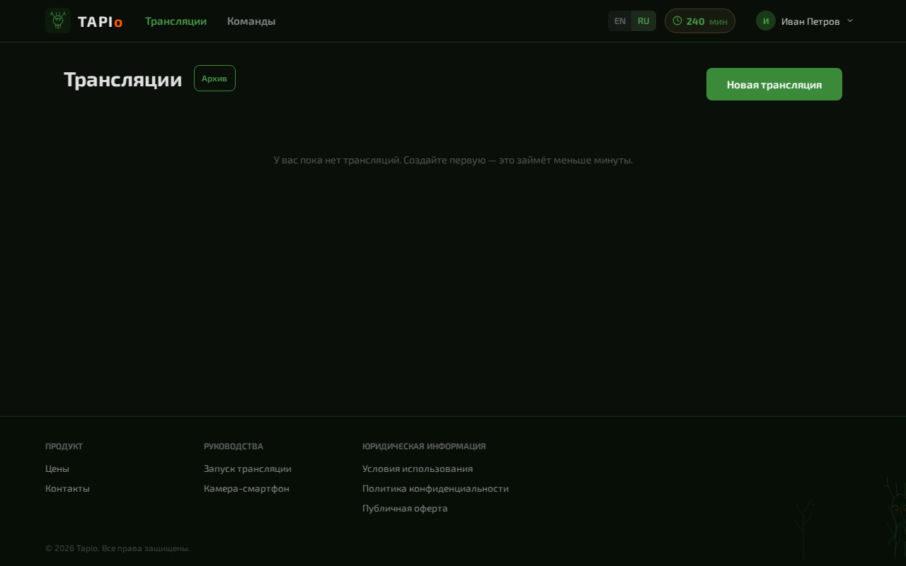Screen dimensions: 906x566
Task: Expand the chevron next to Иван Петров
Action: tap(850, 21)
